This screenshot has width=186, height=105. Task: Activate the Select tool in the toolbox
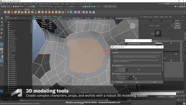[2, 18]
